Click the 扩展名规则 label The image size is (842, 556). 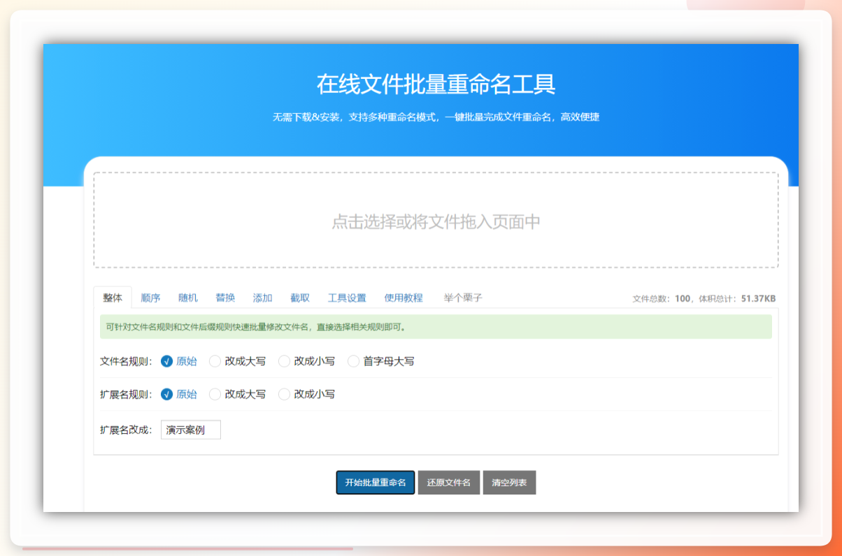(126, 394)
